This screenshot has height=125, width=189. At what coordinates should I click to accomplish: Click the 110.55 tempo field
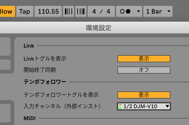pyautogui.click(x=48, y=11)
